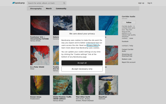Click the search magnifier icon
The height and width of the screenshot is (104, 166).
tap(64, 3)
